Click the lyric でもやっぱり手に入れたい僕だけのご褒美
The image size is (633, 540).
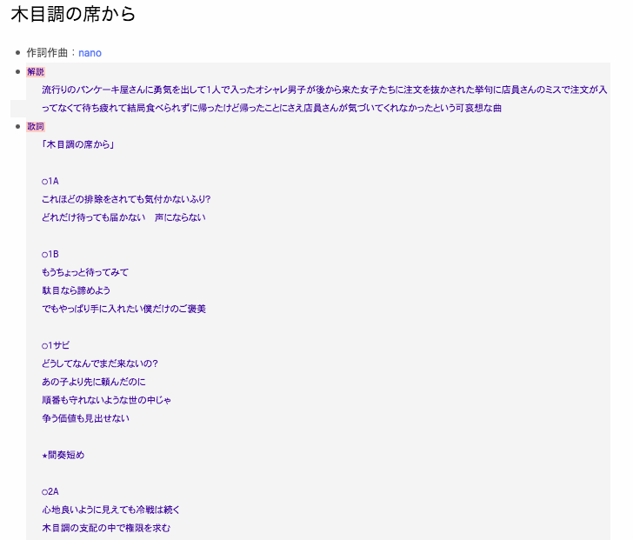click(x=123, y=309)
